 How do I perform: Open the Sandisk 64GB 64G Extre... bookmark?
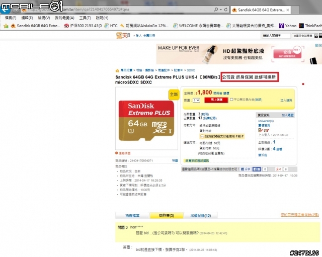36,26
